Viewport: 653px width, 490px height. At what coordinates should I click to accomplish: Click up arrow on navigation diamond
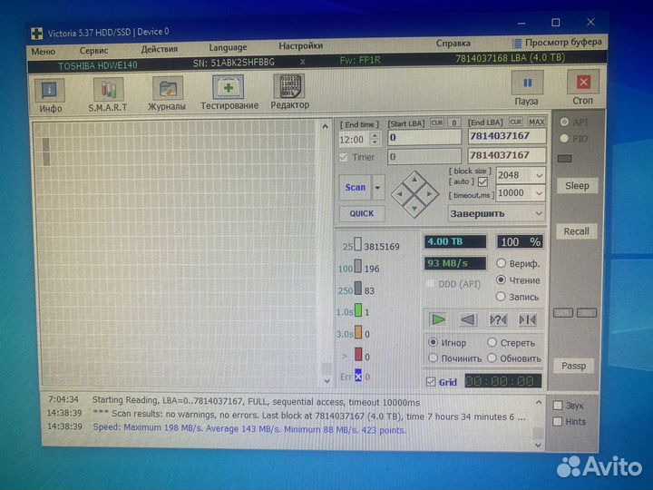click(414, 179)
